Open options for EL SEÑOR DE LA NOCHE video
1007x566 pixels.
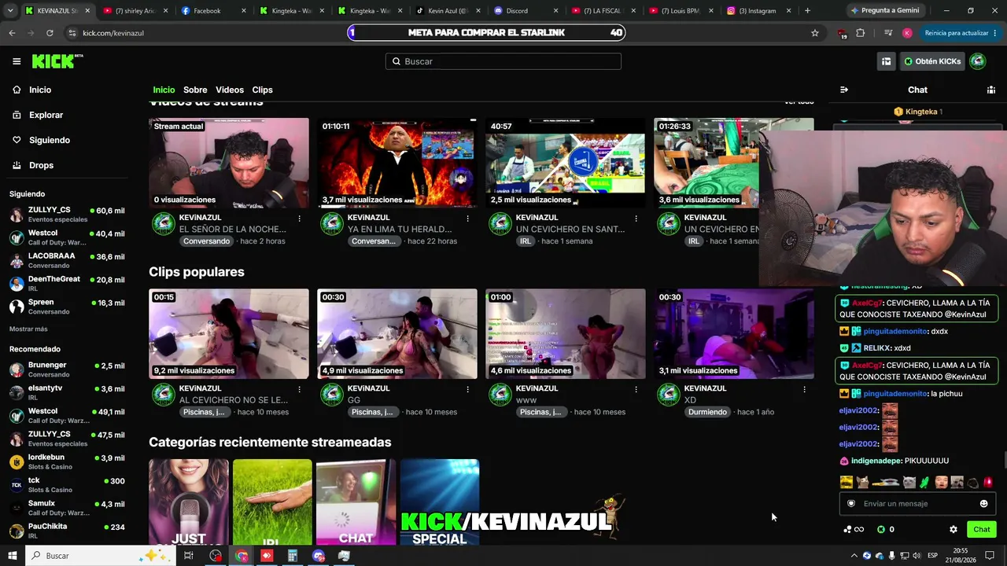point(299,219)
